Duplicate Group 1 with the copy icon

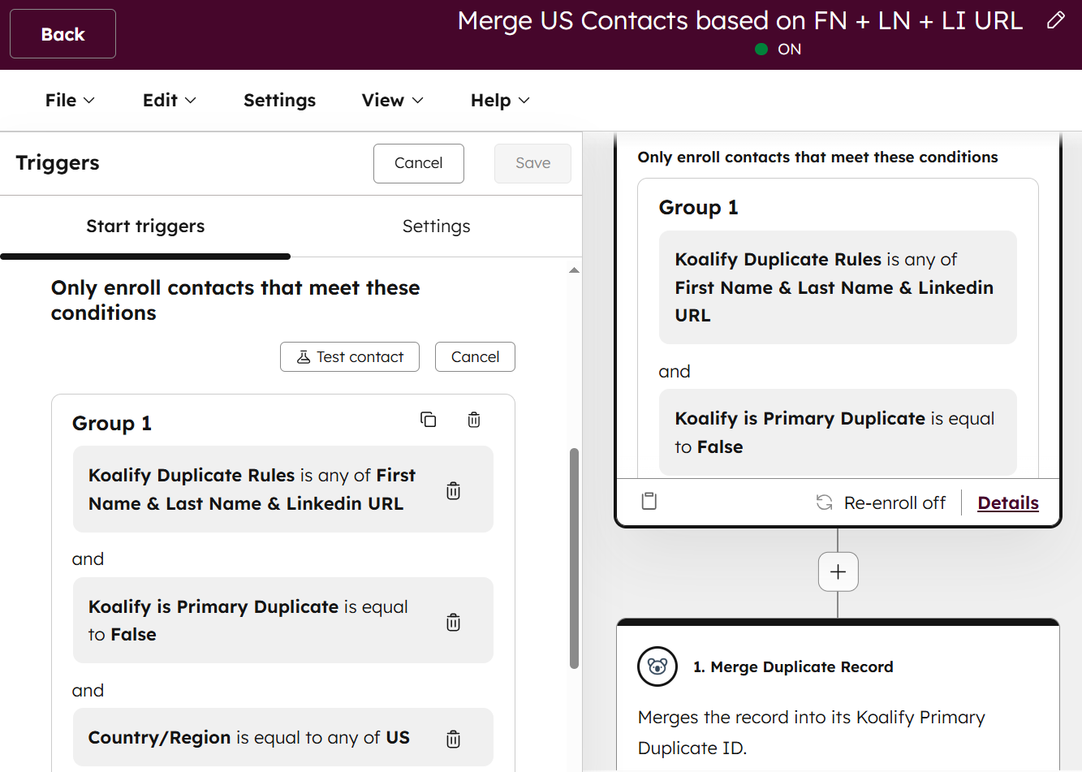[x=428, y=420]
